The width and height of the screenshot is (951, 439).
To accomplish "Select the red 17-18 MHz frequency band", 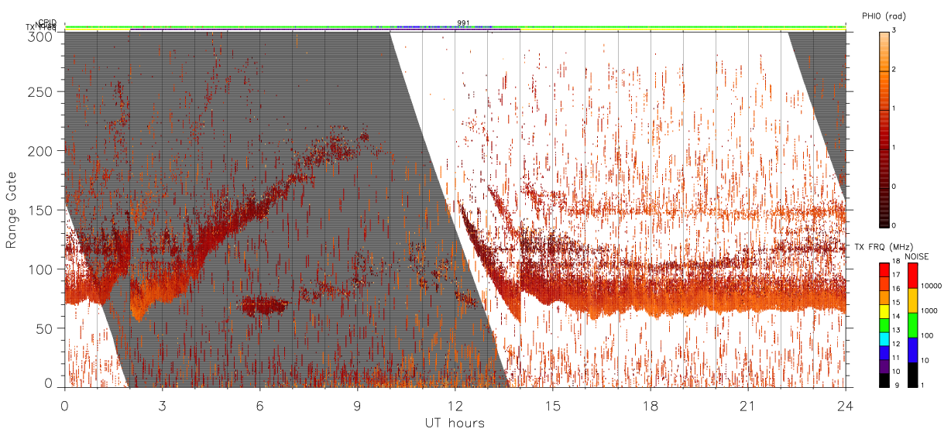I will 884,270.
